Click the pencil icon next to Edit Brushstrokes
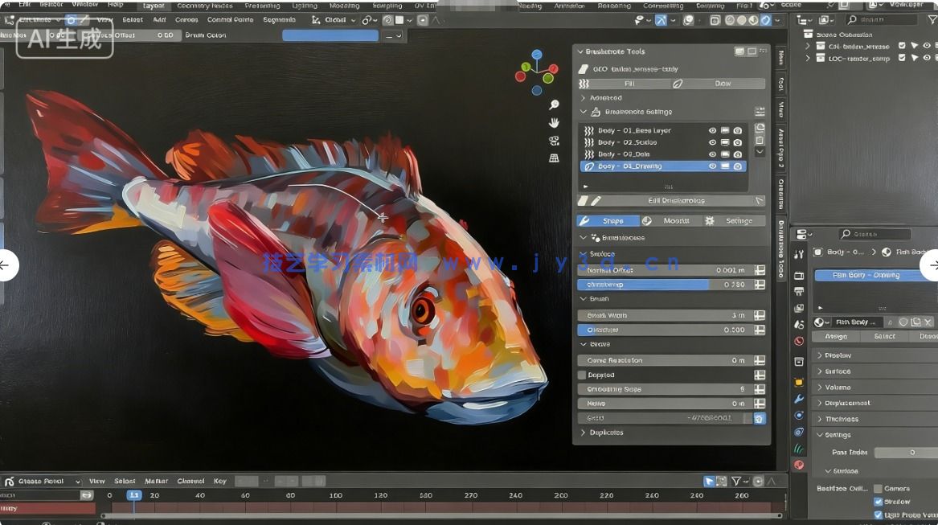 (596, 199)
